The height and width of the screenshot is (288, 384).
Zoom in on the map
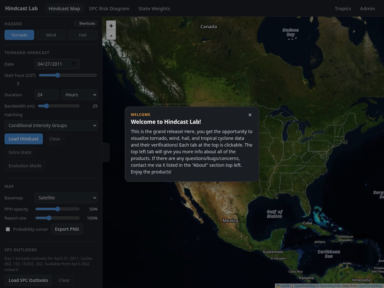pyautogui.click(x=111, y=26)
